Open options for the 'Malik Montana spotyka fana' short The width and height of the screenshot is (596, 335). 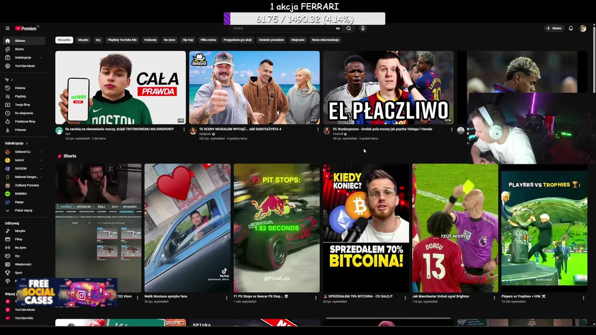[227, 297]
